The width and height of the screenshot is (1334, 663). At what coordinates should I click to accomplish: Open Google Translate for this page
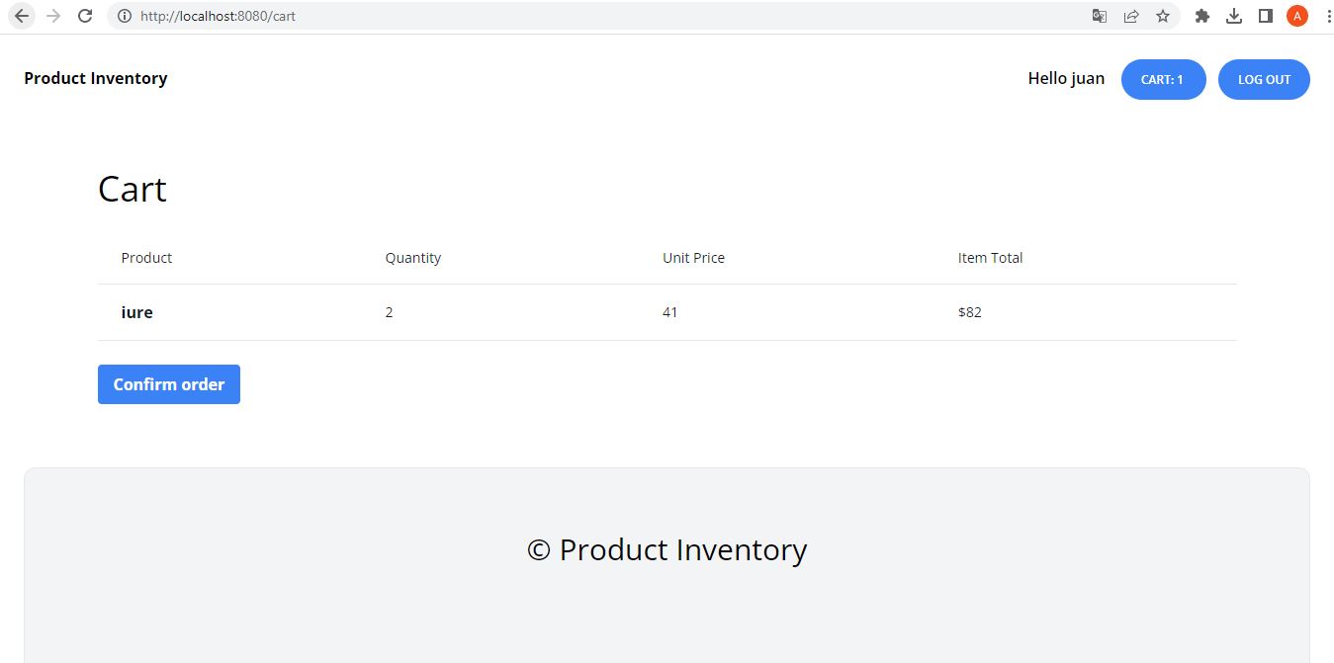click(x=1099, y=16)
